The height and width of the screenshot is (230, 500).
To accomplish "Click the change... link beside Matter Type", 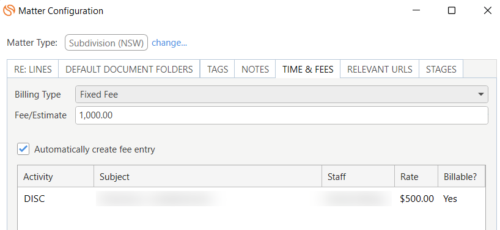I will coord(169,43).
